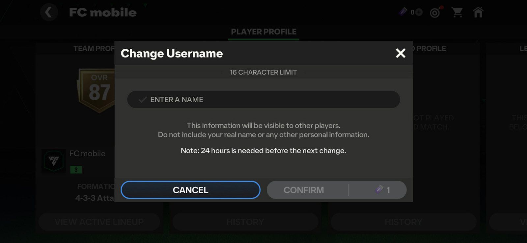
Task: Click the View Active Lineup button
Action: (99, 222)
